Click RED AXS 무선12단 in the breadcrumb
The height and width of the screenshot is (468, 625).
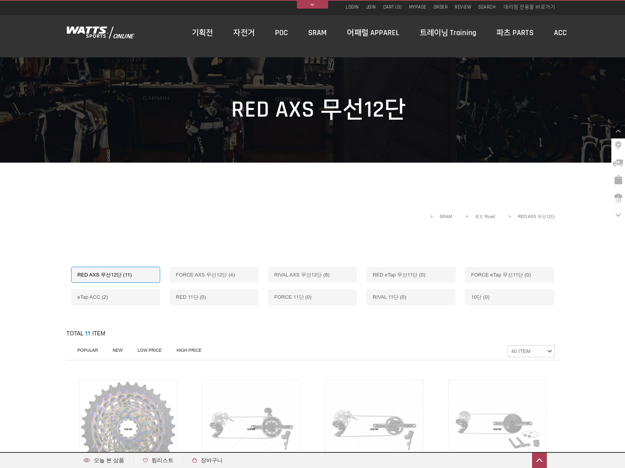536,216
